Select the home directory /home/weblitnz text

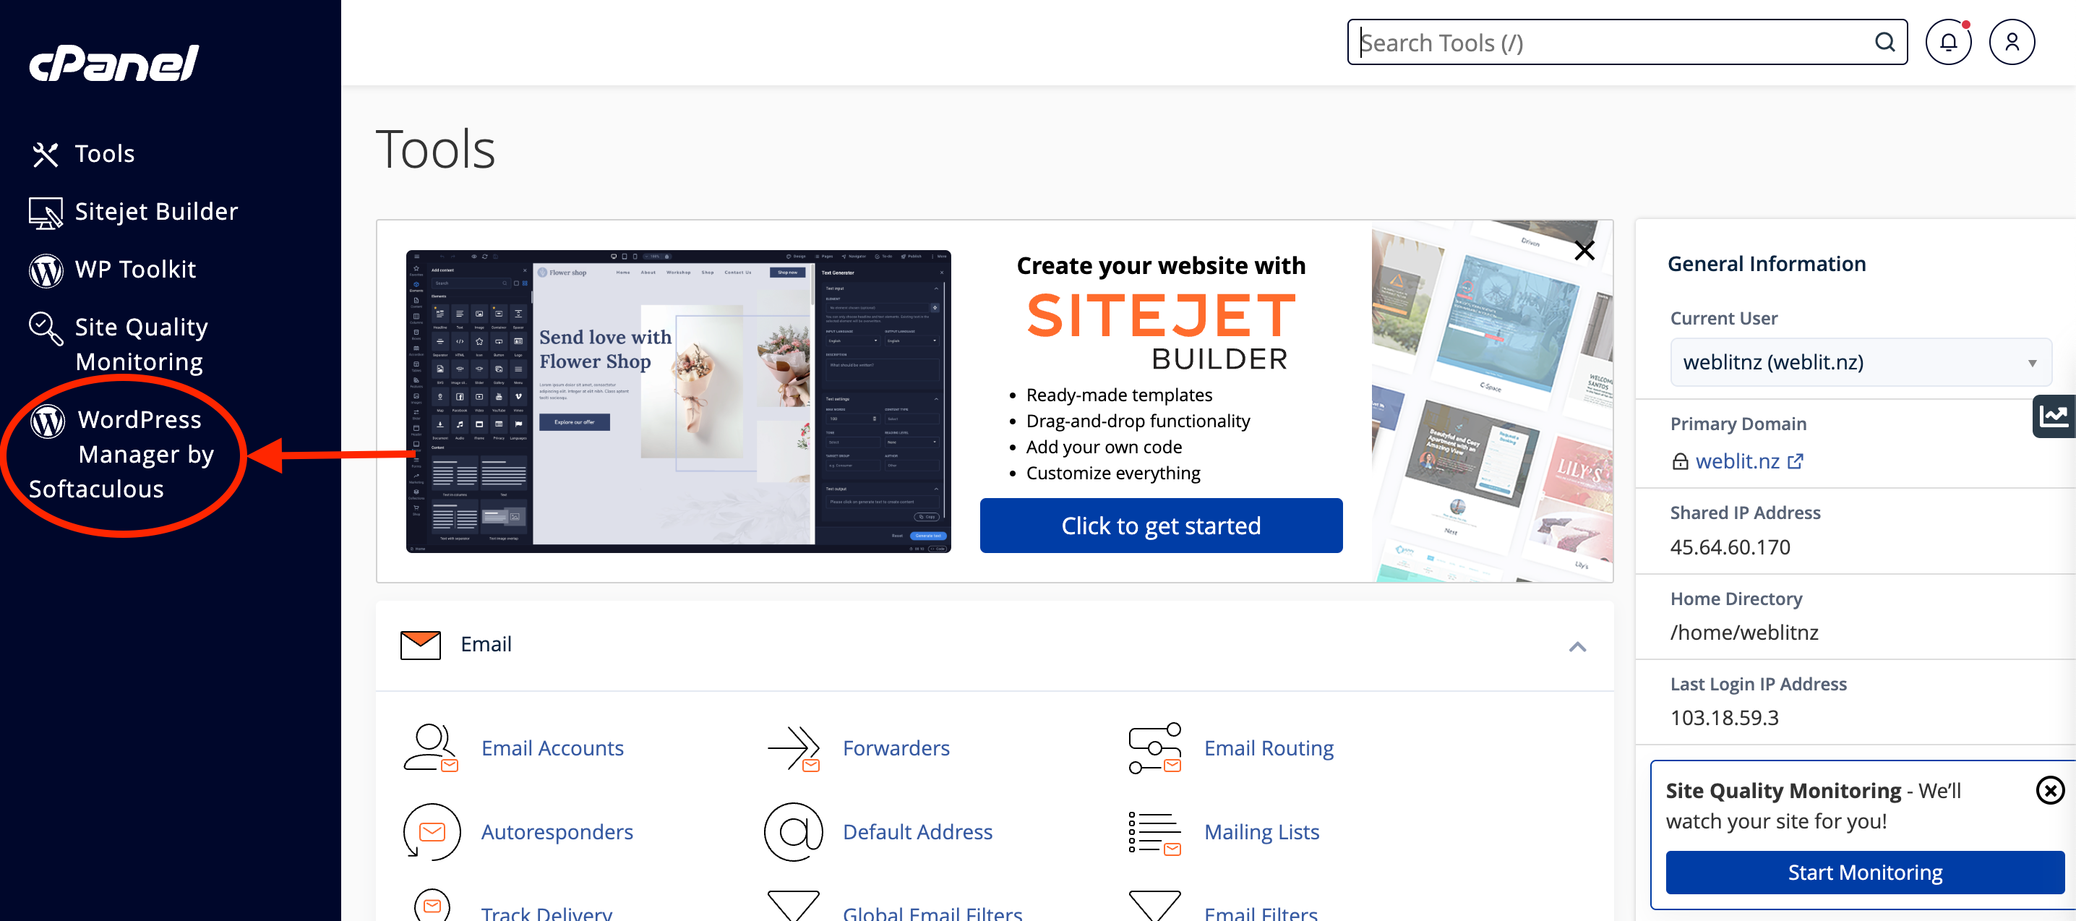pos(1744,633)
